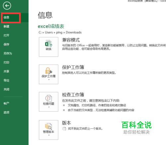Click the Users path segment

(x=49, y=32)
